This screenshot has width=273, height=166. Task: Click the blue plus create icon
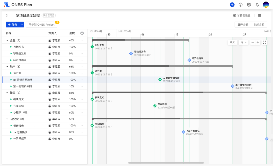click(x=232, y=5)
